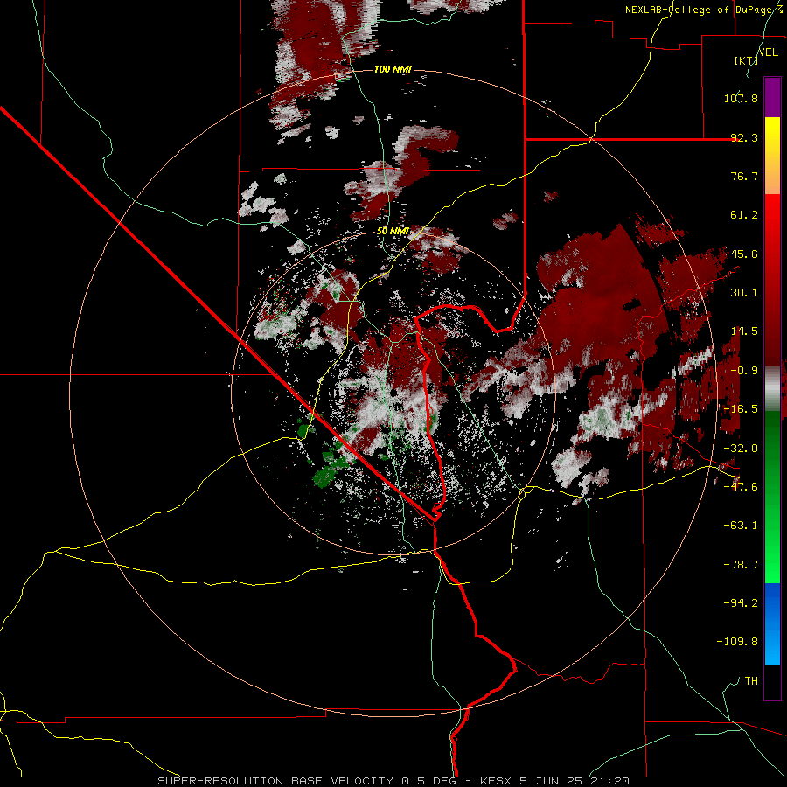Image resolution: width=787 pixels, height=787 pixels.
Task: Click the 61.2 velocity scale value
Action: pos(744,215)
